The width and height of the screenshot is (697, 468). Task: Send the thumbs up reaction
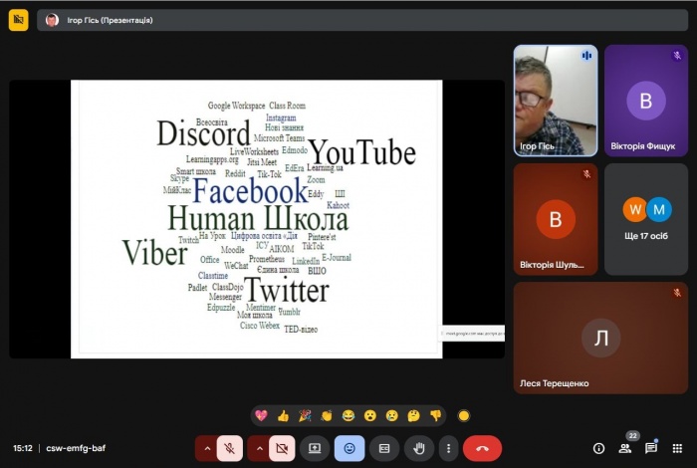(283, 415)
